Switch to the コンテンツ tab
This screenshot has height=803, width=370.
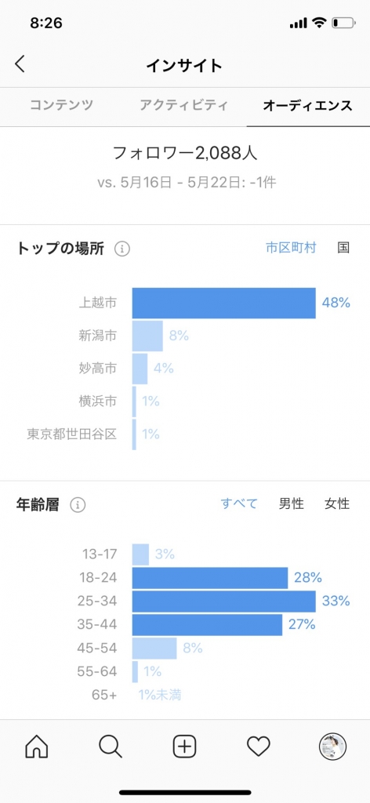61,106
